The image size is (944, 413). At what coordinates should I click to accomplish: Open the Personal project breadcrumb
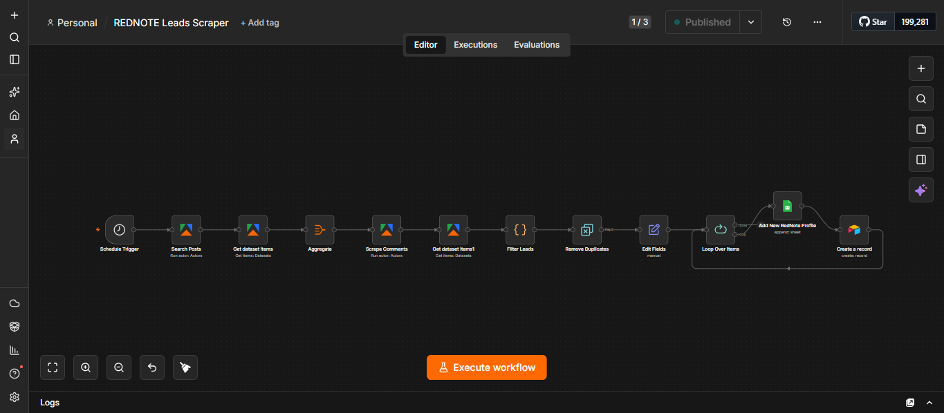tap(72, 23)
